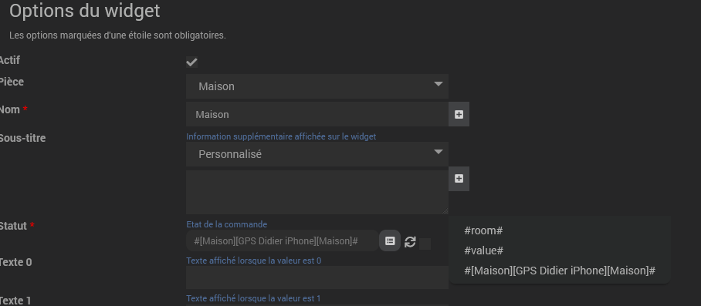Image resolution: width=701 pixels, height=306 pixels.
Task: Click the plus icon beside the sous-titre text area
Action: tap(459, 178)
